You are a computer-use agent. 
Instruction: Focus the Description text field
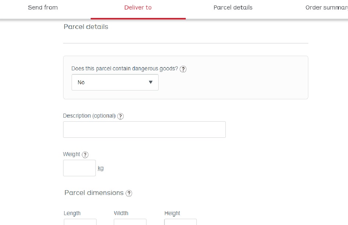coord(144,130)
